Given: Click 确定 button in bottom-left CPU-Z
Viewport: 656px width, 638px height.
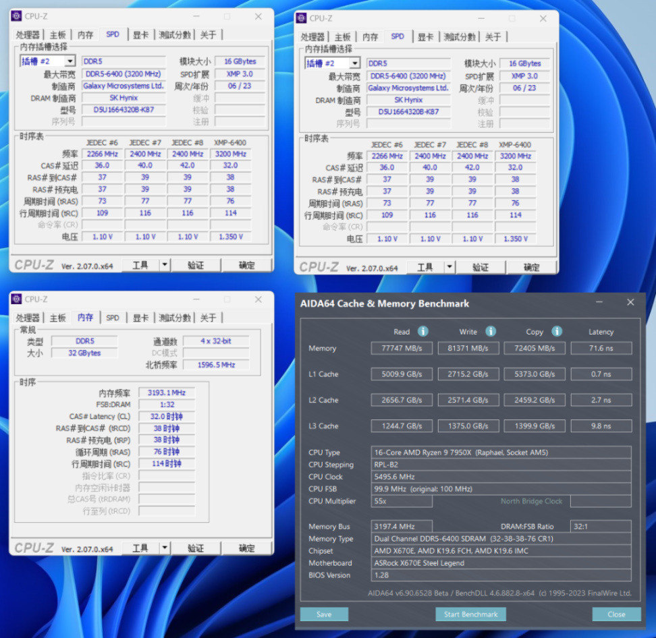Looking at the screenshot, I should (246, 548).
